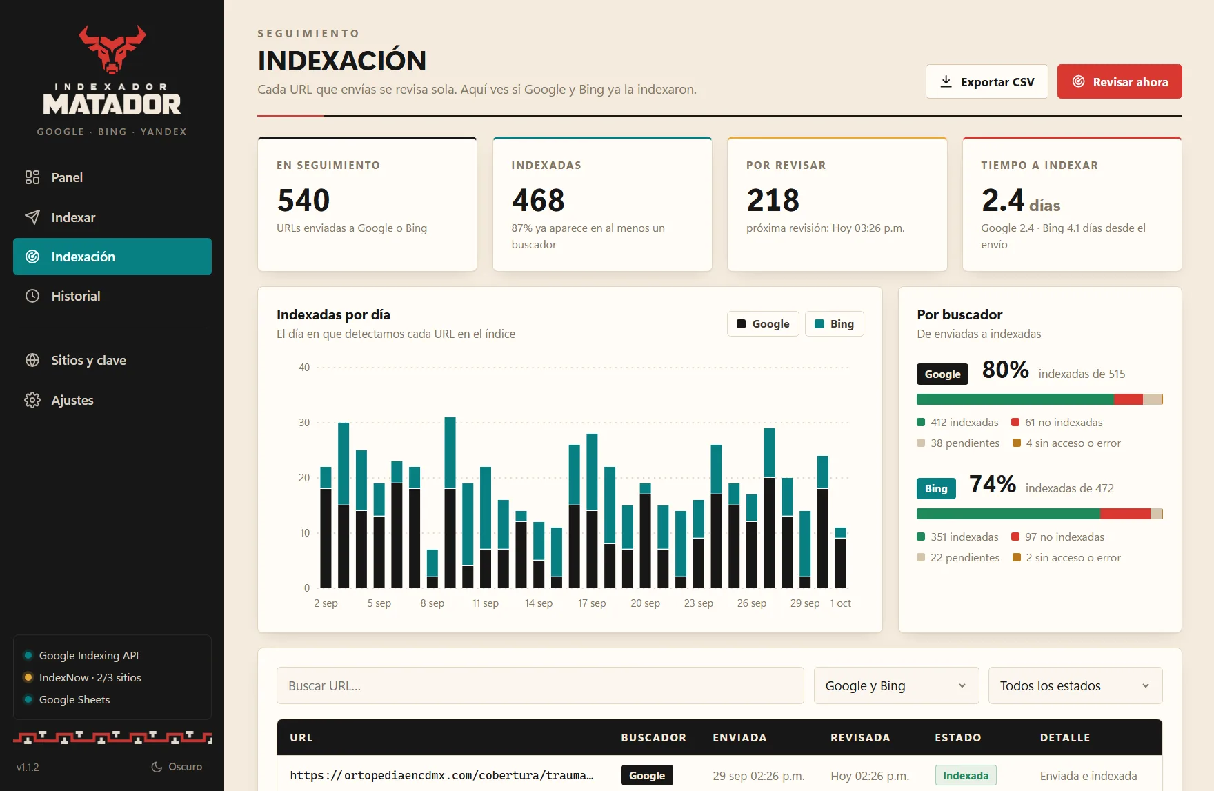Viewport: 1214px width, 791px height.
Task: Click the Google progress bar in Por buscador
Action: [x=1039, y=399]
